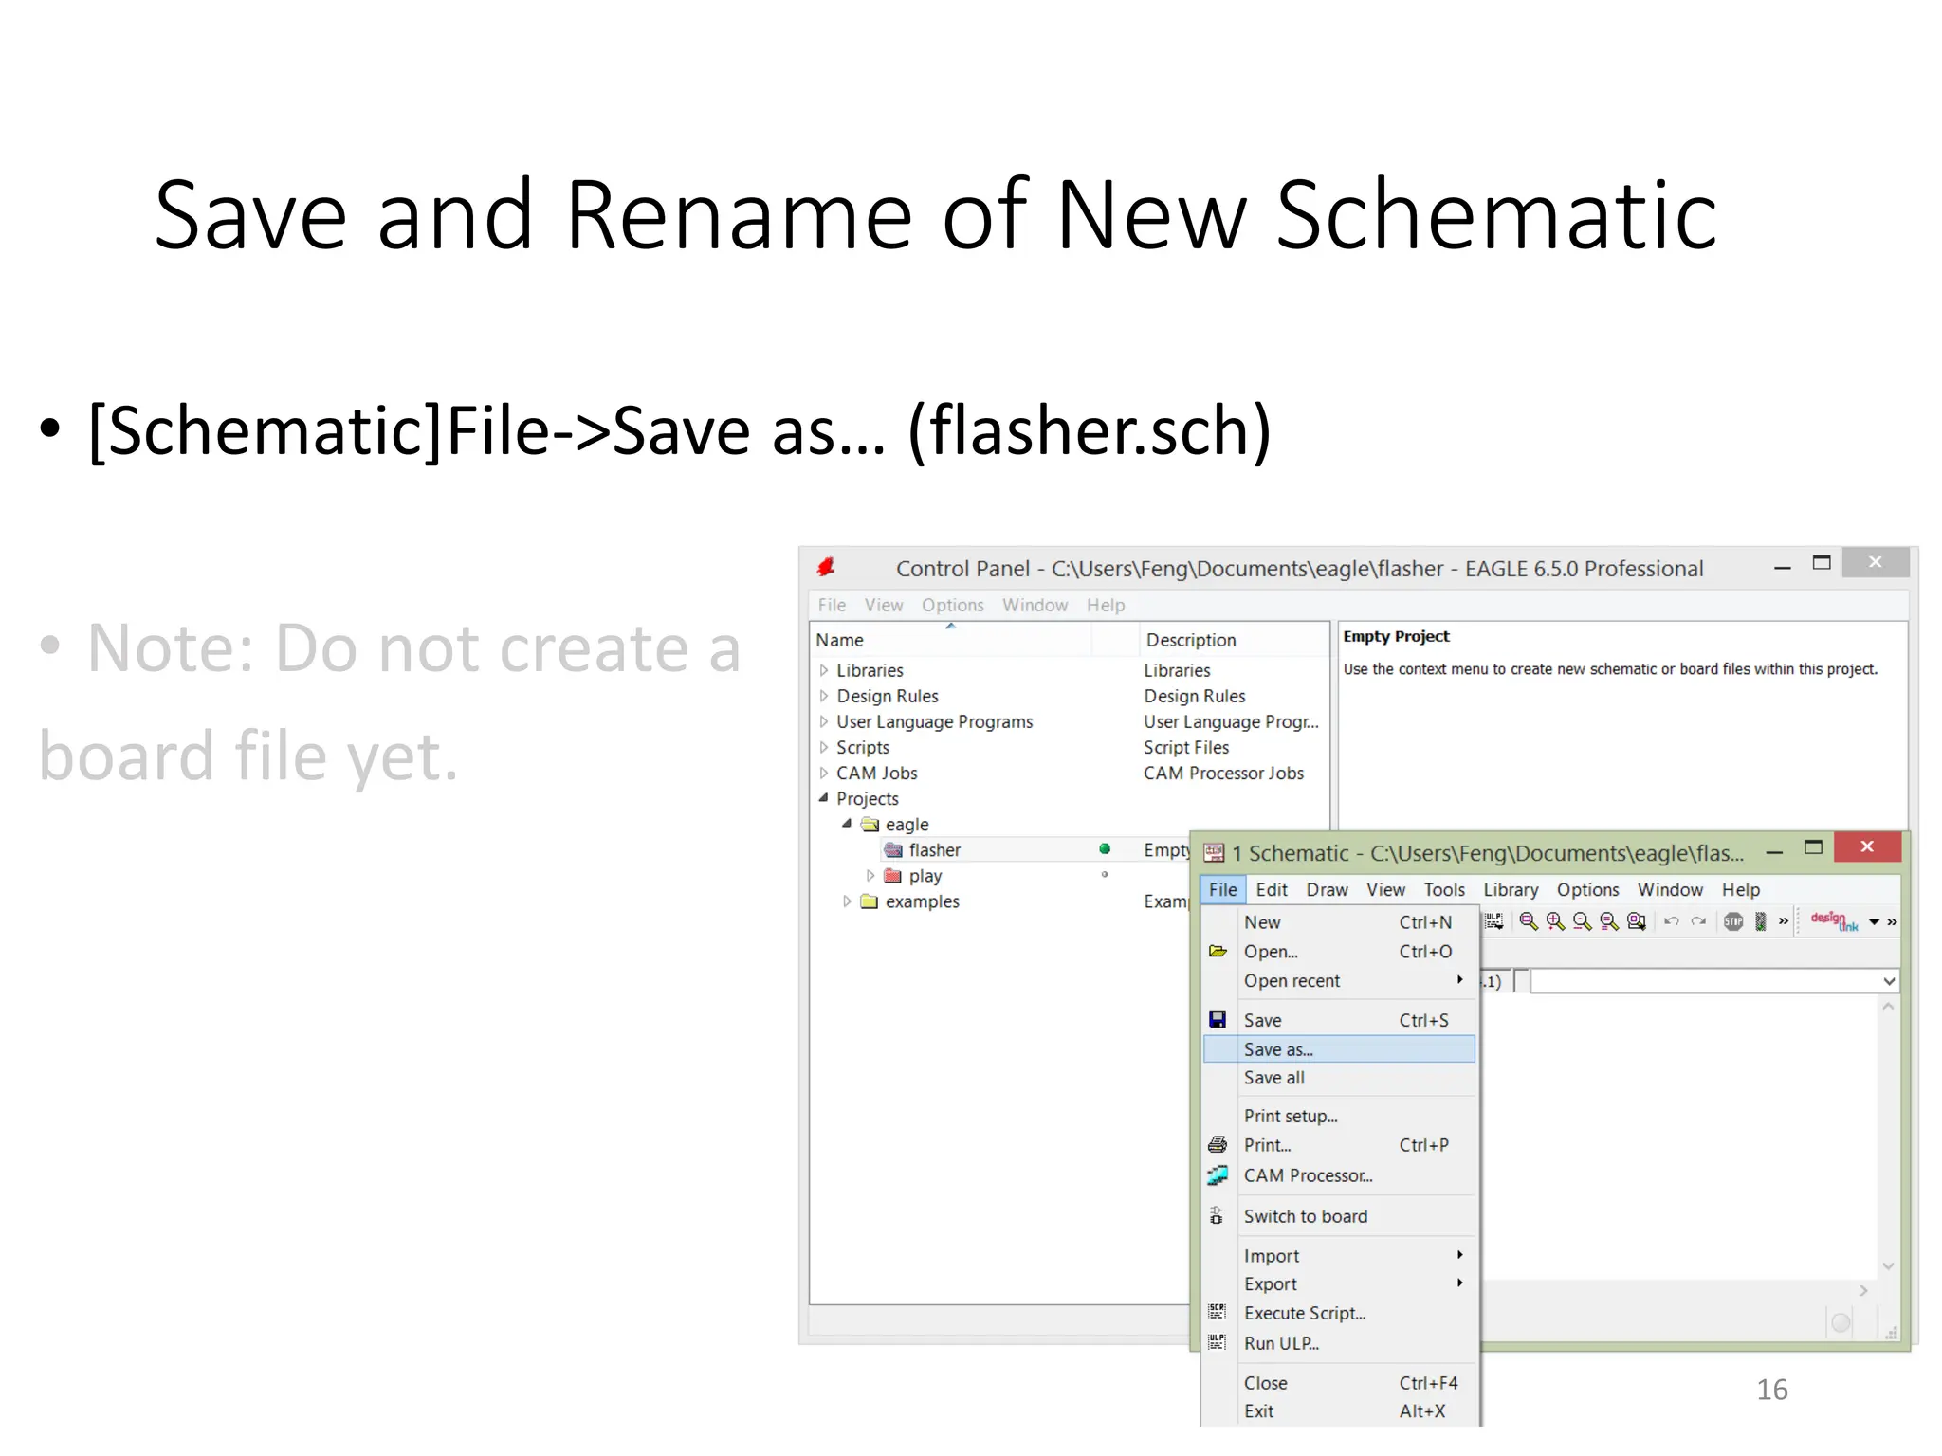
Task: Open the Tools menu in schematic window
Action: pyautogui.click(x=1444, y=889)
